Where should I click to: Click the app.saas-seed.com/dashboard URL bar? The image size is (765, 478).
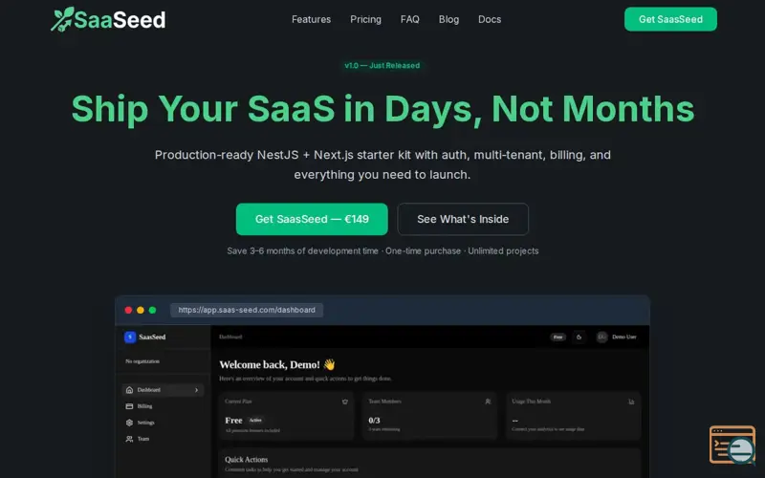pos(247,310)
